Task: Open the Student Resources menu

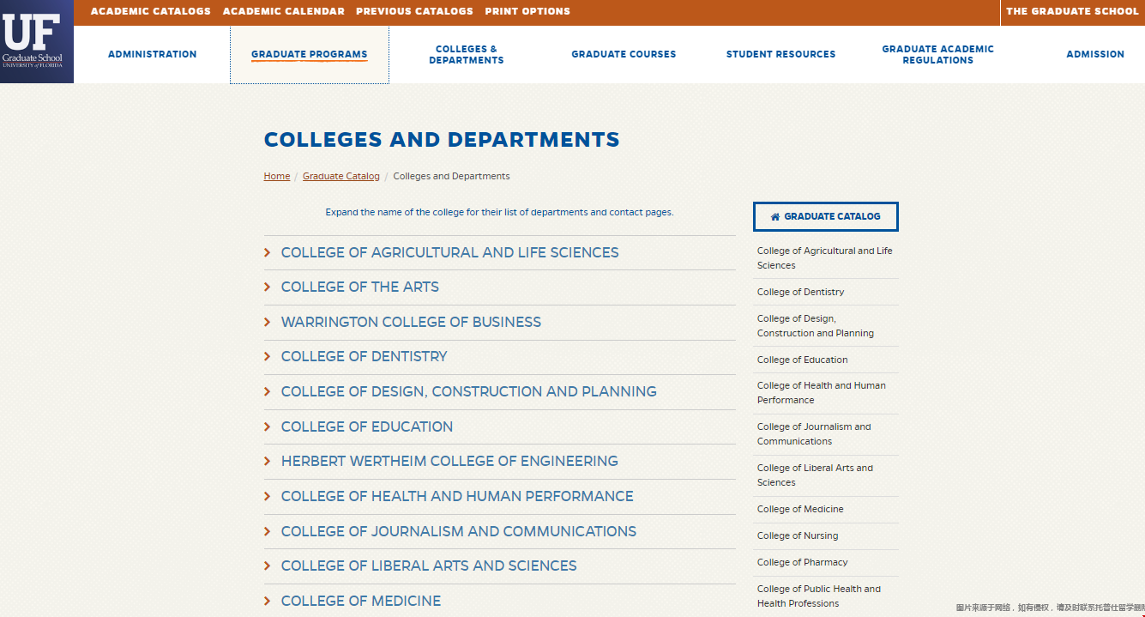Action: tap(780, 54)
